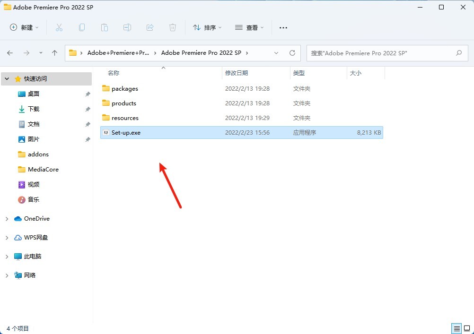The image size is (474, 334).
Task: Open recent locations chevron
Action: tap(41, 53)
